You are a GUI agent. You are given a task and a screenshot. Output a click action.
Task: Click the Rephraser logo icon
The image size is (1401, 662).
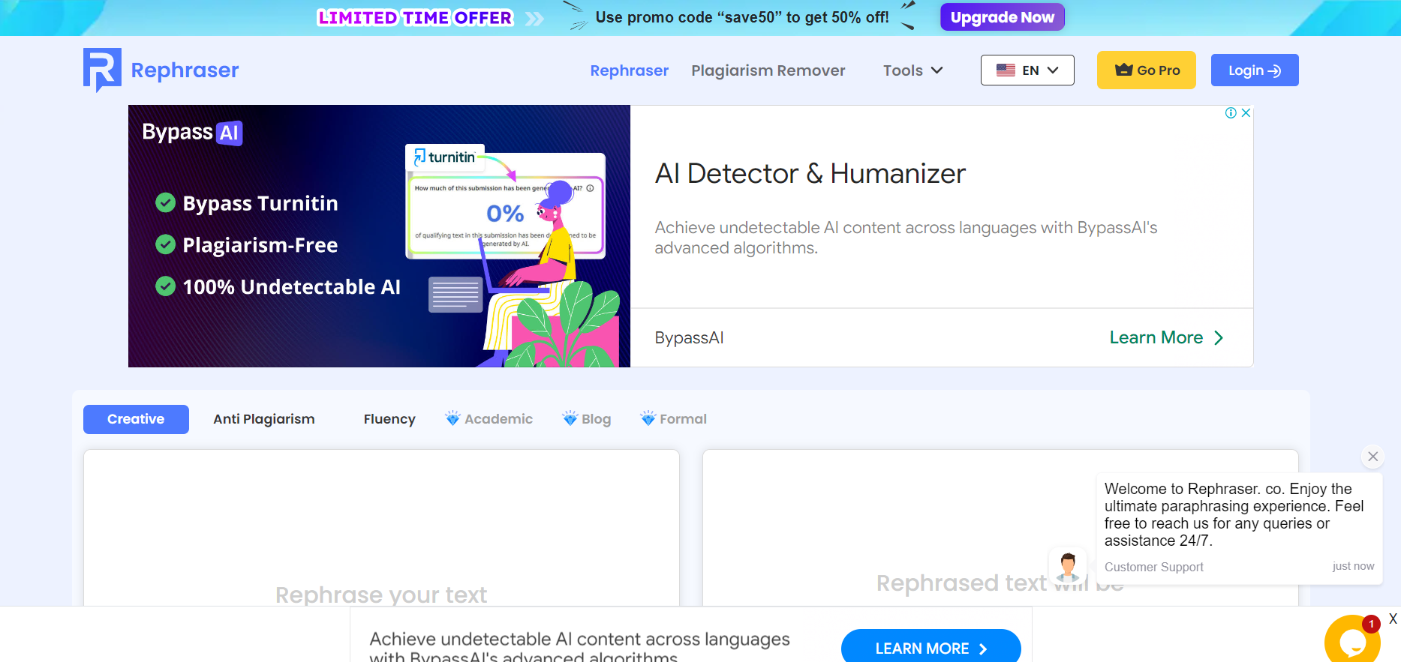[x=102, y=70]
